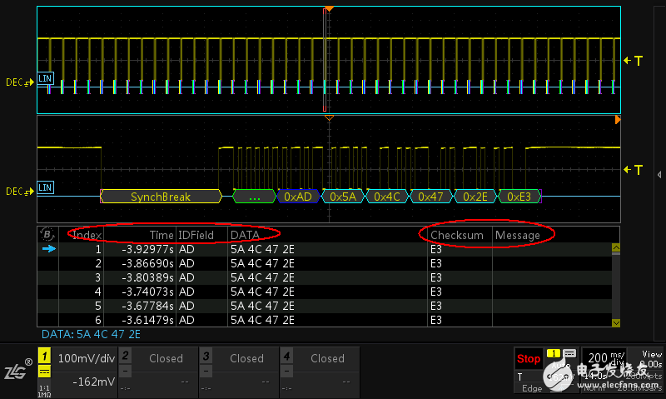The image size is (666, 399).
Task: Click the blue arrow row pointer
Action: click(x=48, y=249)
